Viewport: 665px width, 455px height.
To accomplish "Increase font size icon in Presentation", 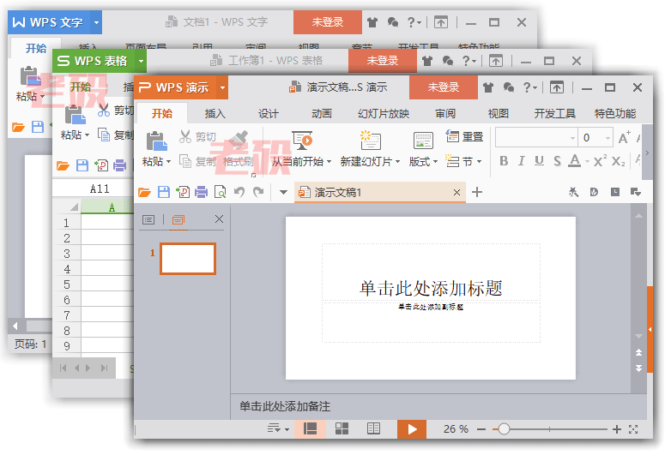I will (x=625, y=137).
